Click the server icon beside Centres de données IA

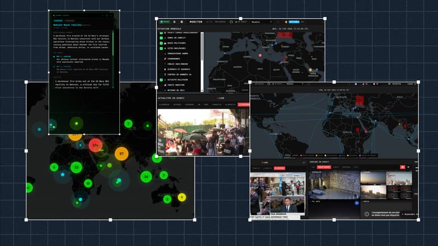point(165,74)
